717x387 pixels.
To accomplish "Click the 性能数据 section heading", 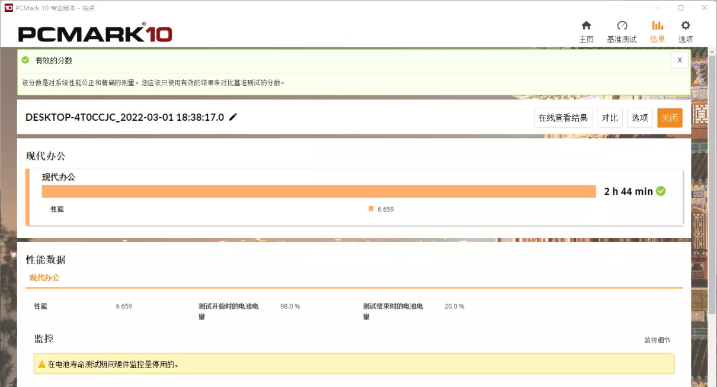I will (x=46, y=259).
